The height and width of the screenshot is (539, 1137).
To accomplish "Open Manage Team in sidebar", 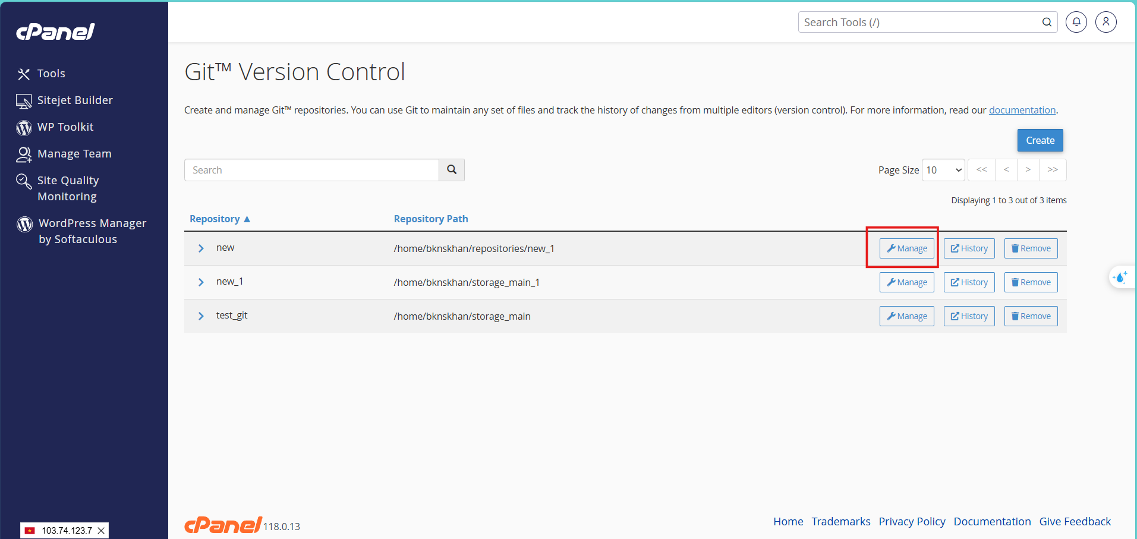I will pos(74,154).
